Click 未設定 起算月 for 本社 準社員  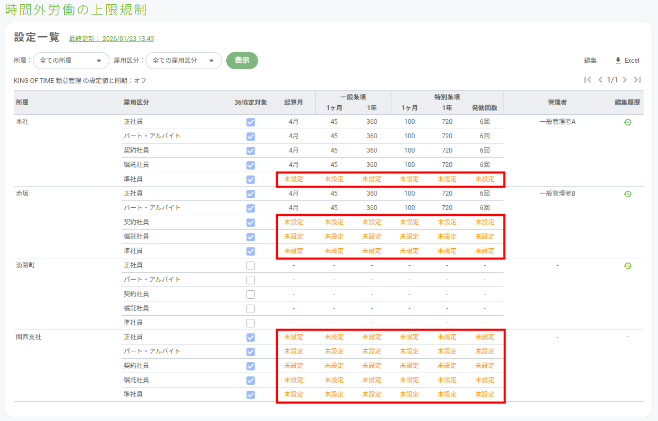tap(294, 179)
